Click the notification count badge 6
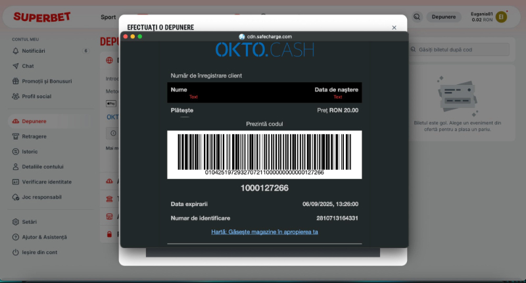Screen dimensions: 526x283 (x=86, y=51)
